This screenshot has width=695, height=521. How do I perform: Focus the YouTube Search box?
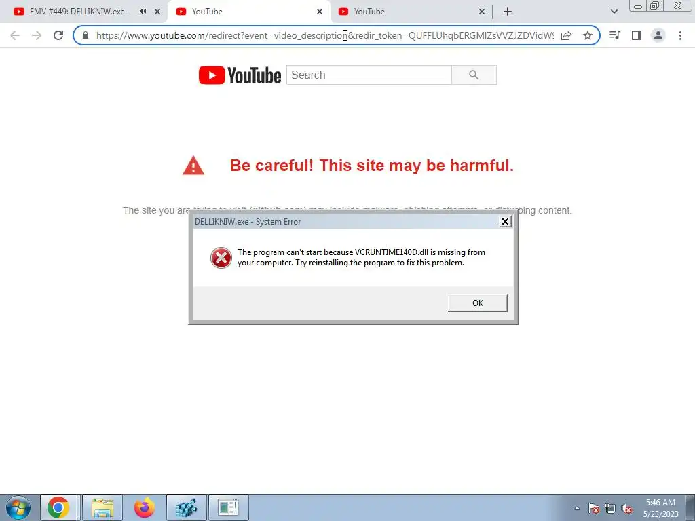coord(369,75)
